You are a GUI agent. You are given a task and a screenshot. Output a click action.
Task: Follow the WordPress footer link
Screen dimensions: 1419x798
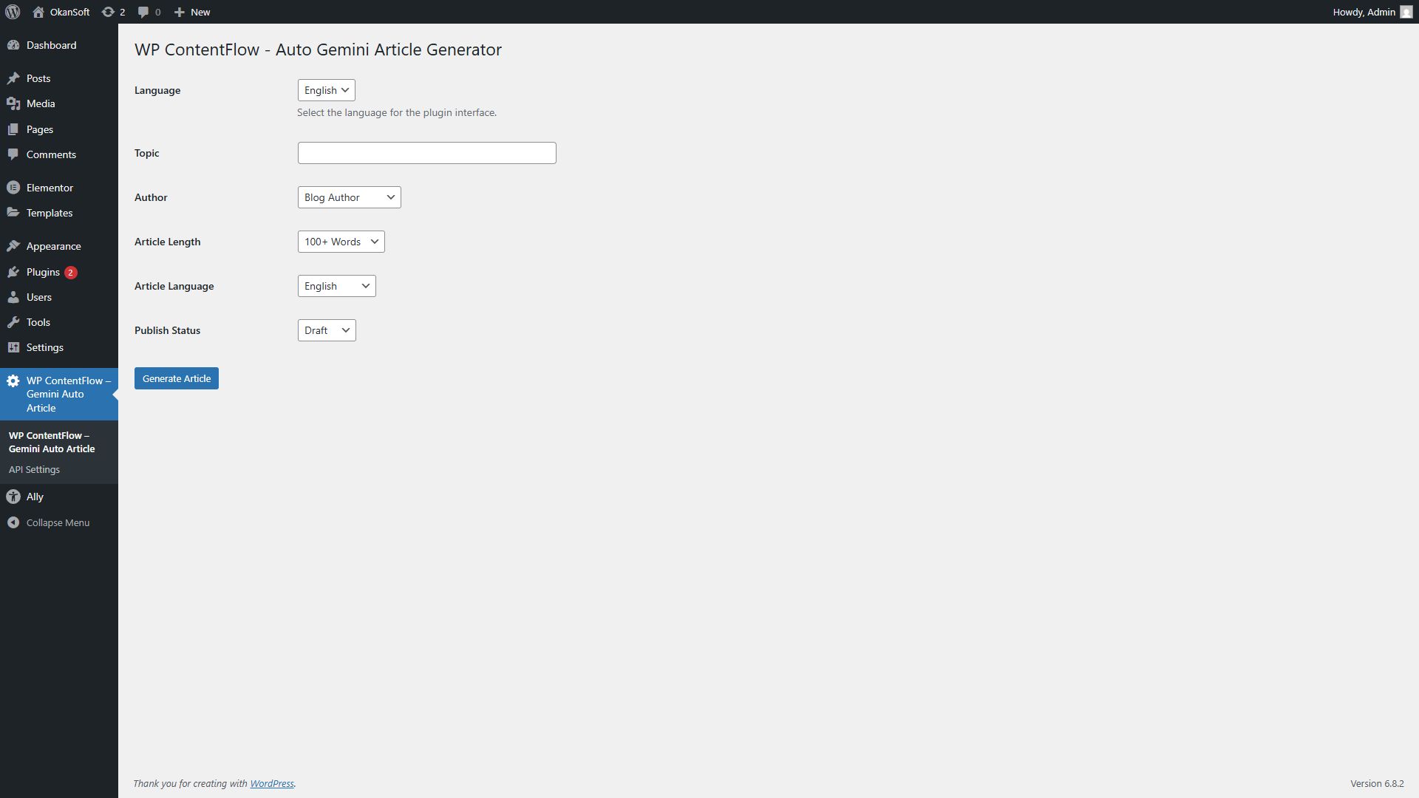tap(271, 783)
